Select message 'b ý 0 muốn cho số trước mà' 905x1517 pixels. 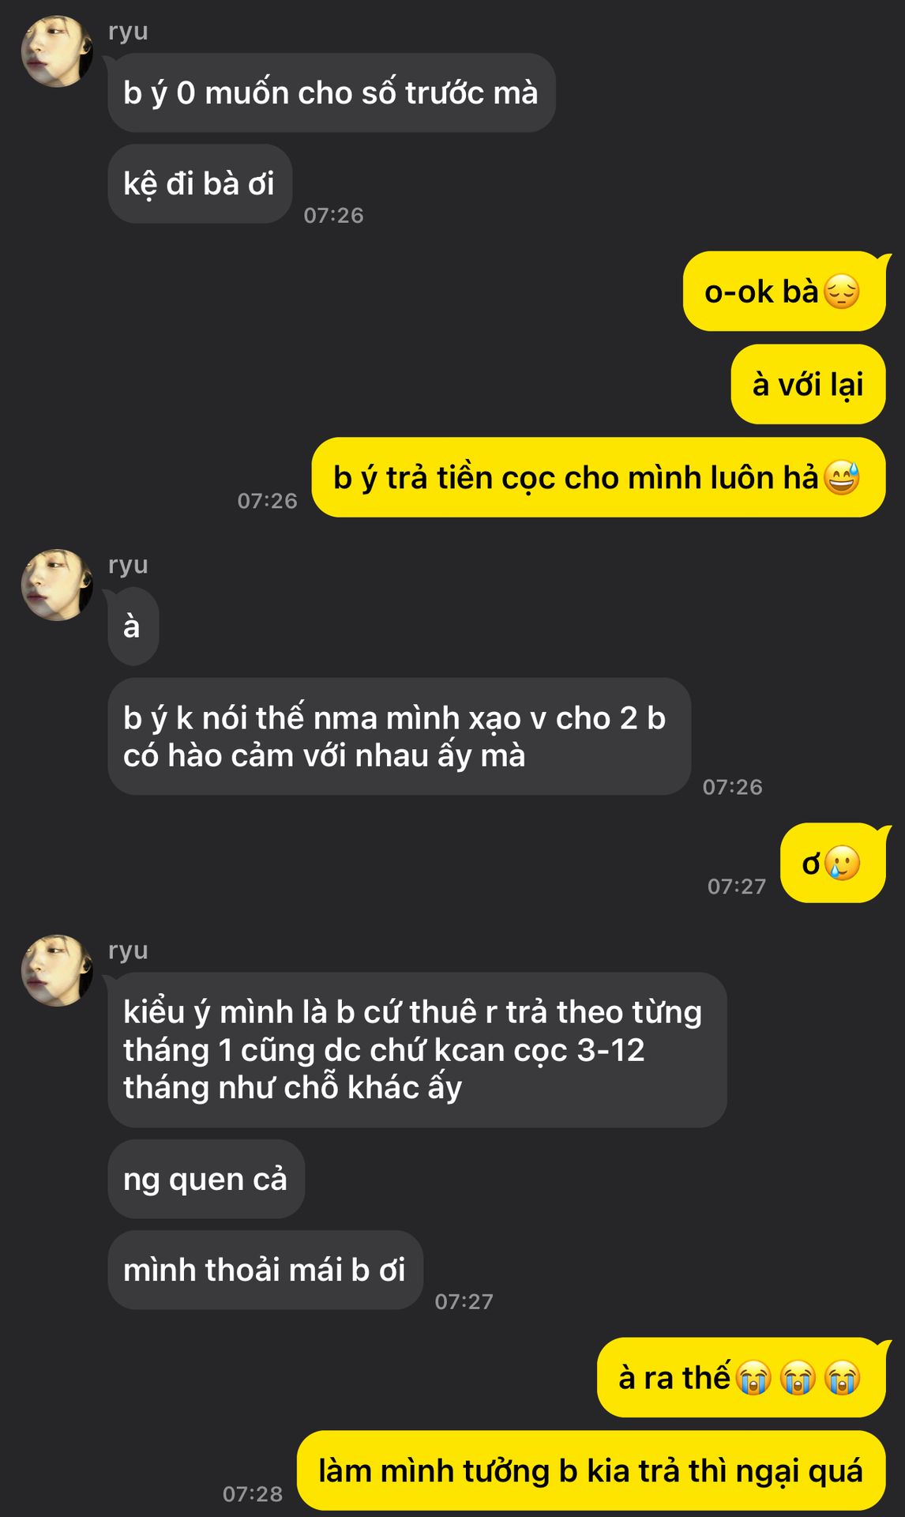332,92
